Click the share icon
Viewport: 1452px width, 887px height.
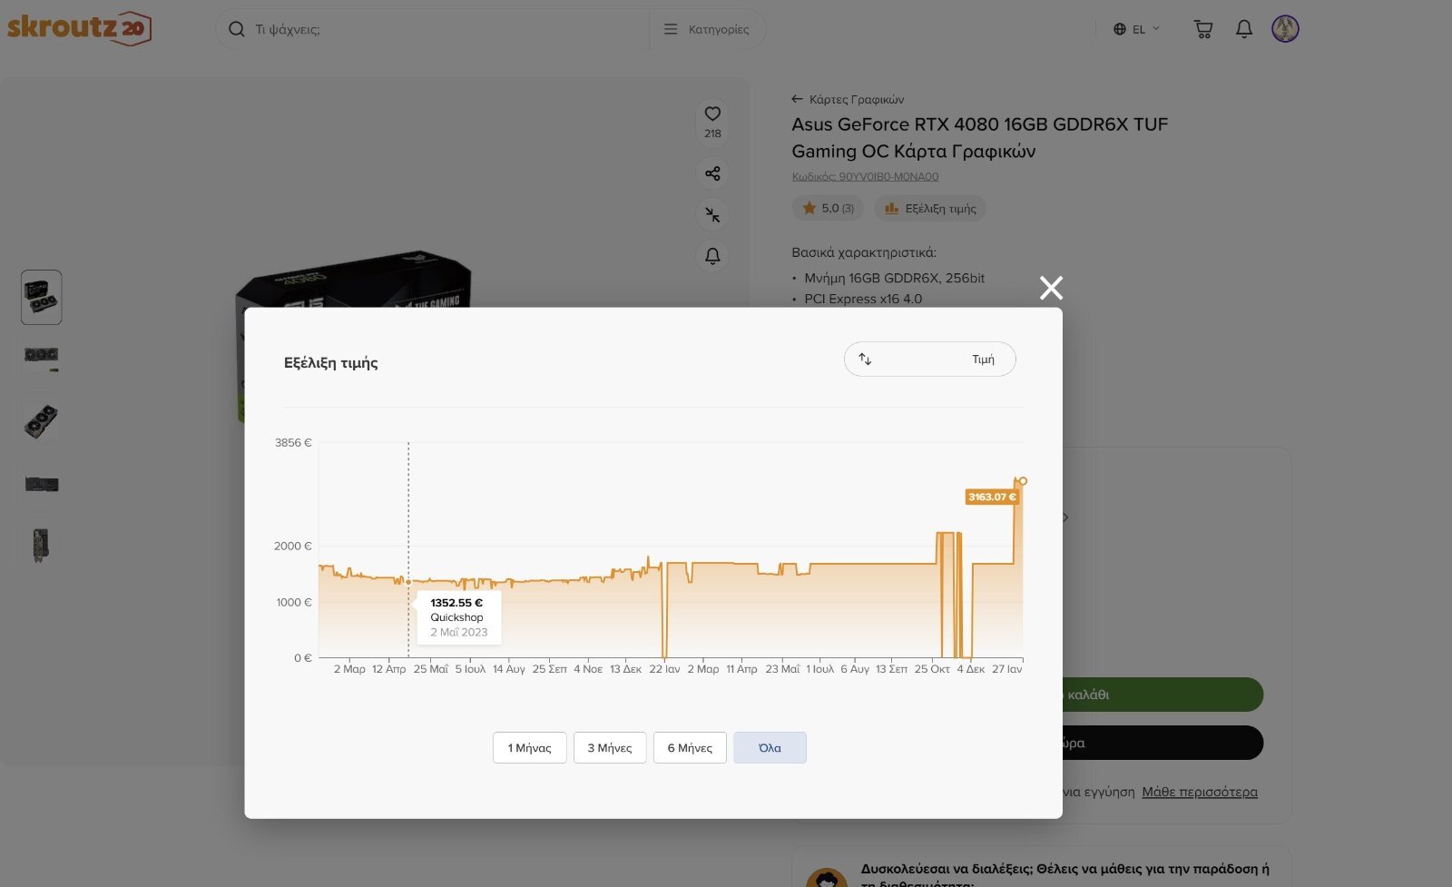[x=712, y=173]
